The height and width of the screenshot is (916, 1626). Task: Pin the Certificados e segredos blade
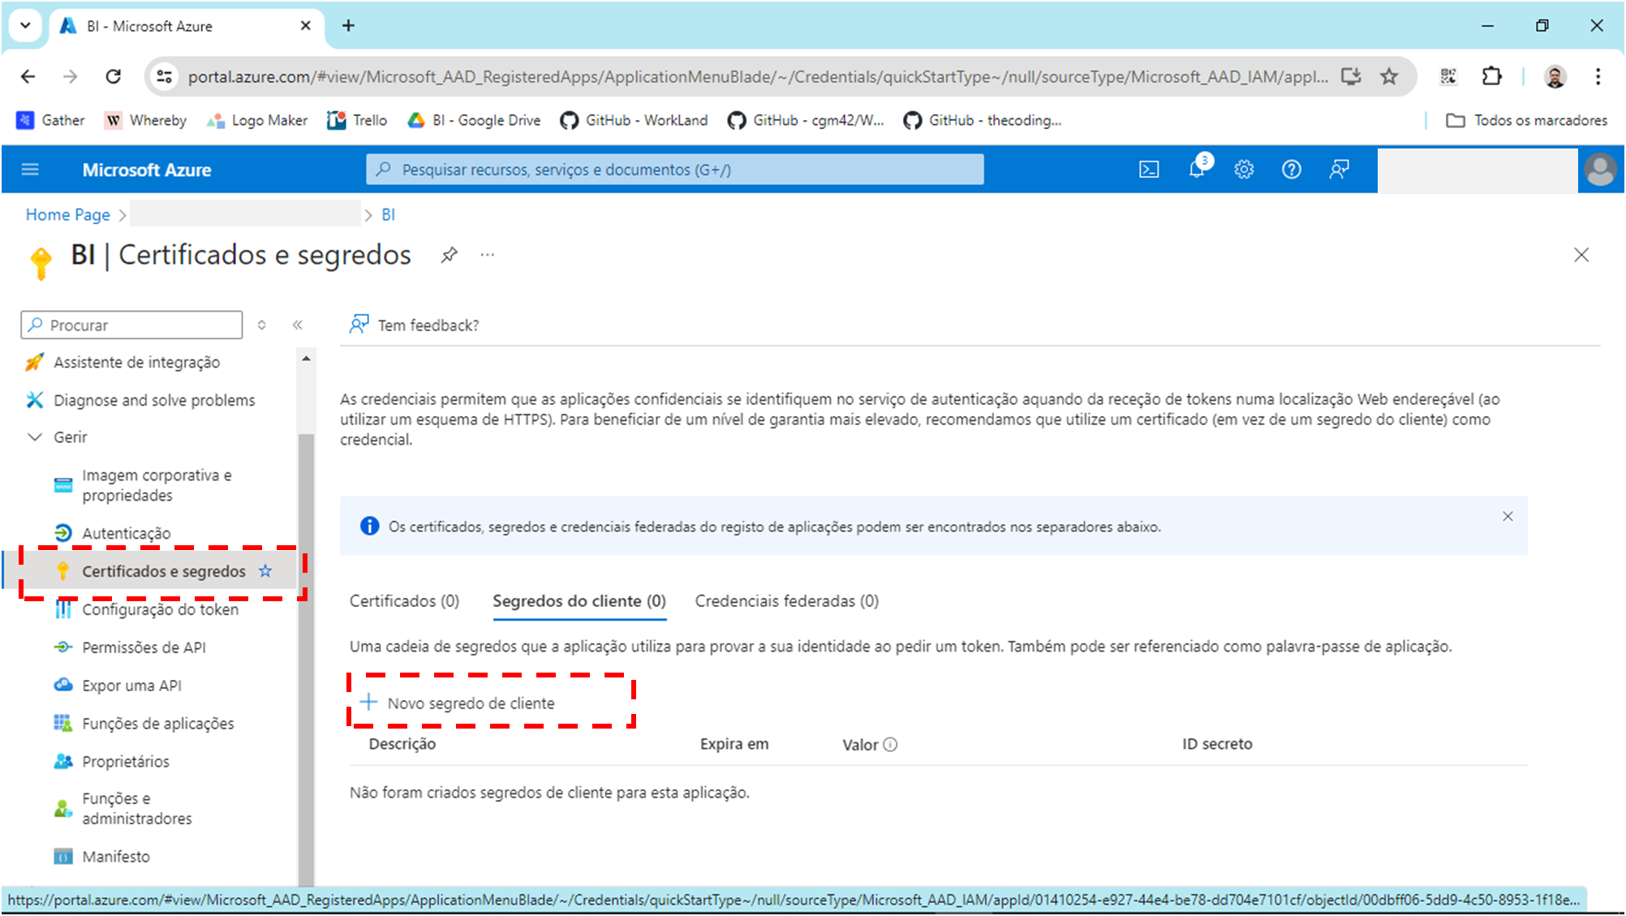(449, 254)
